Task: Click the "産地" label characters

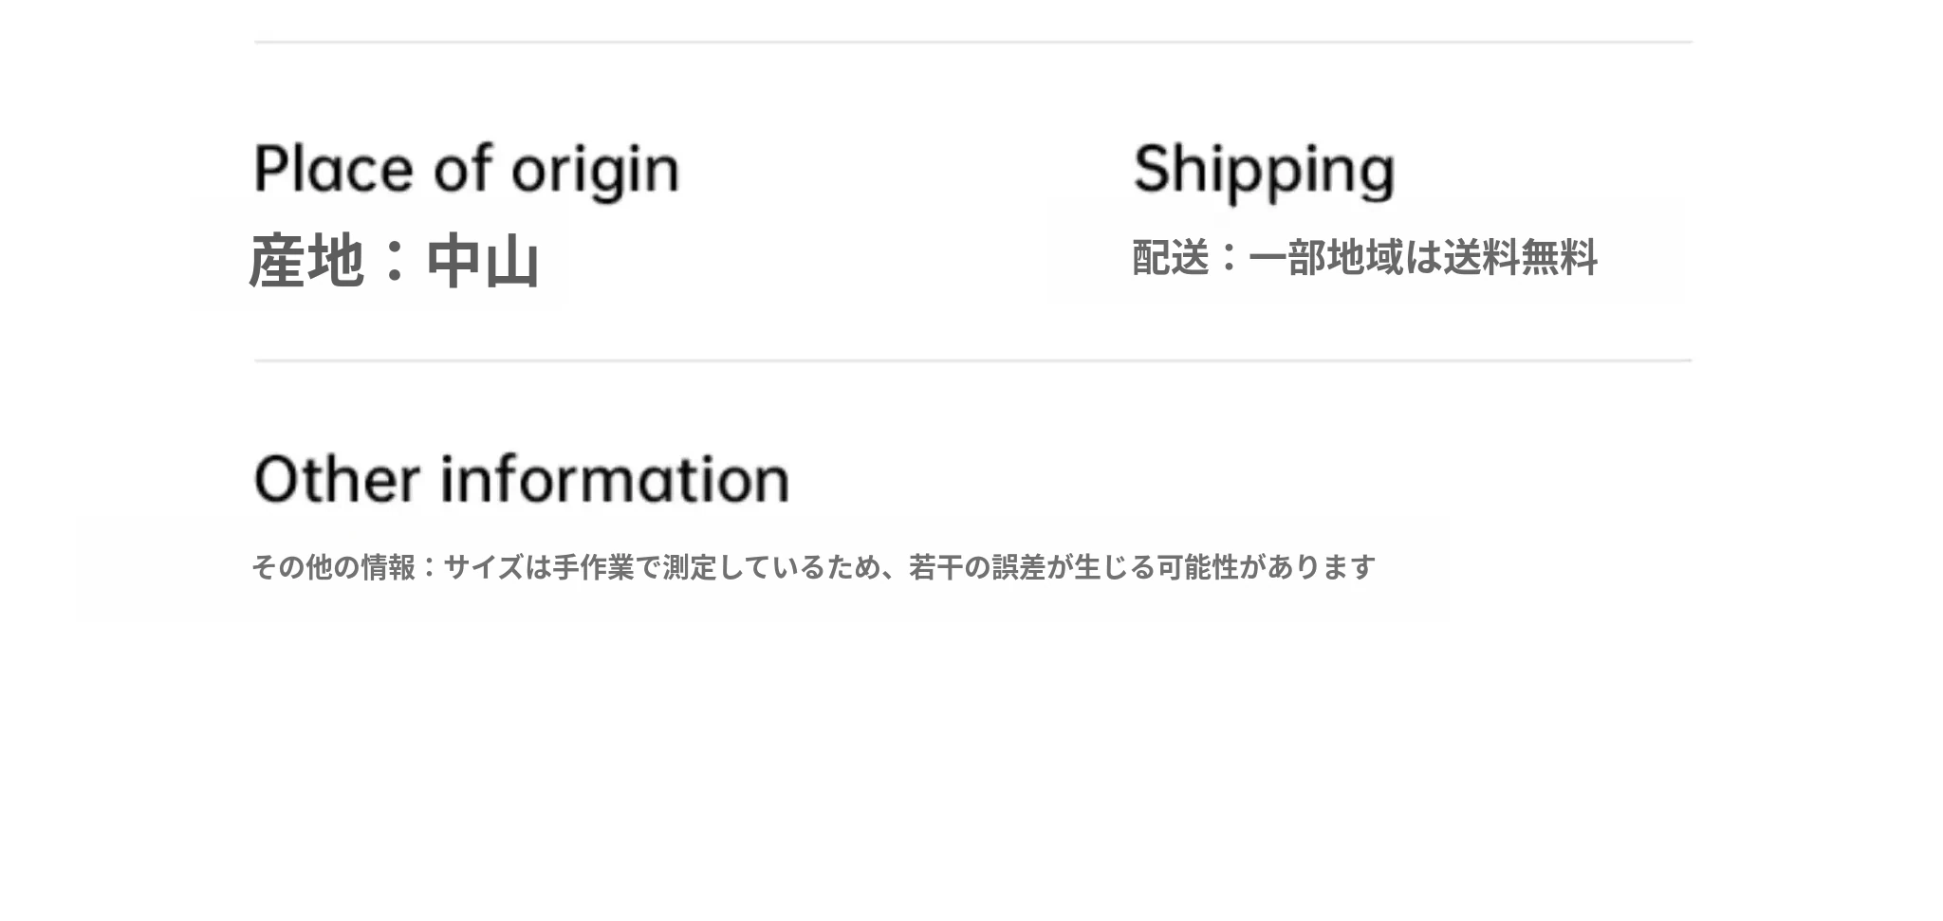Action: (x=305, y=261)
